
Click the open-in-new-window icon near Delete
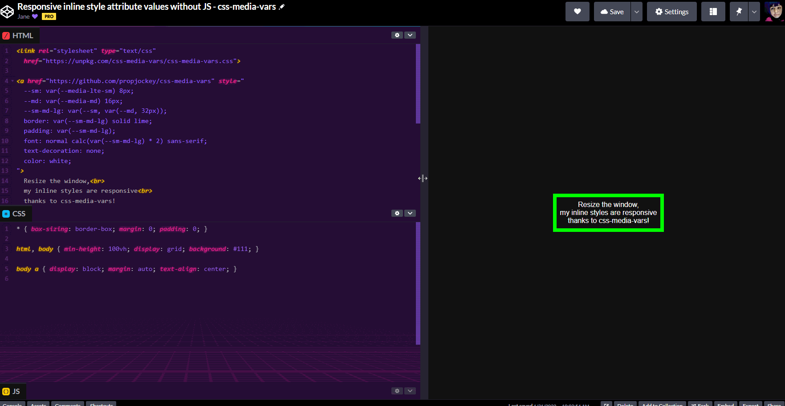pos(606,405)
